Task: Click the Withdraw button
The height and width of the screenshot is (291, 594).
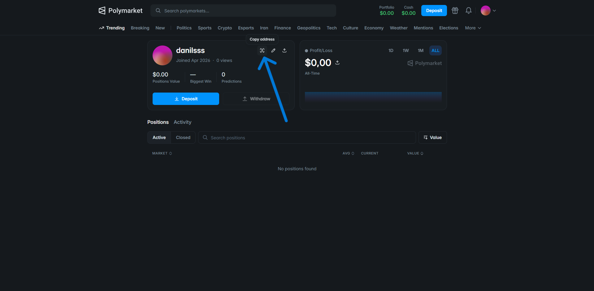Action: pyautogui.click(x=256, y=99)
